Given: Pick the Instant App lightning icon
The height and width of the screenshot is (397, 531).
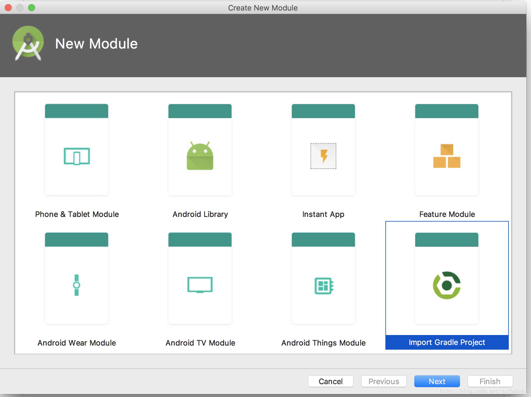Looking at the screenshot, I should [323, 156].
